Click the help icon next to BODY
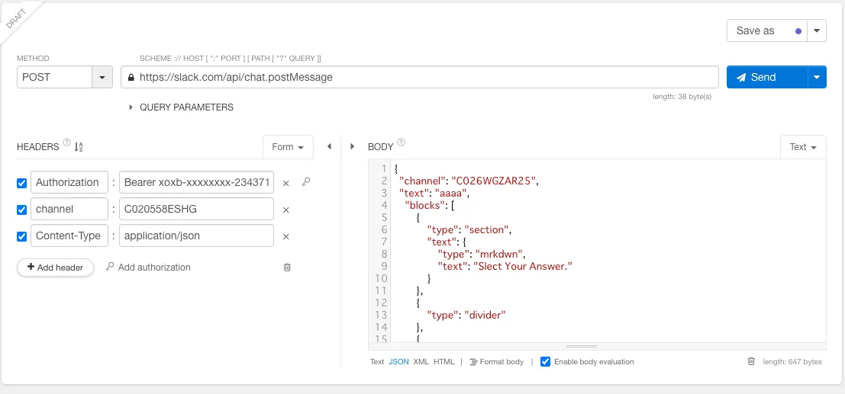Image resolution: width=845 pixels, height=394 pixels. tap(402, 143)
